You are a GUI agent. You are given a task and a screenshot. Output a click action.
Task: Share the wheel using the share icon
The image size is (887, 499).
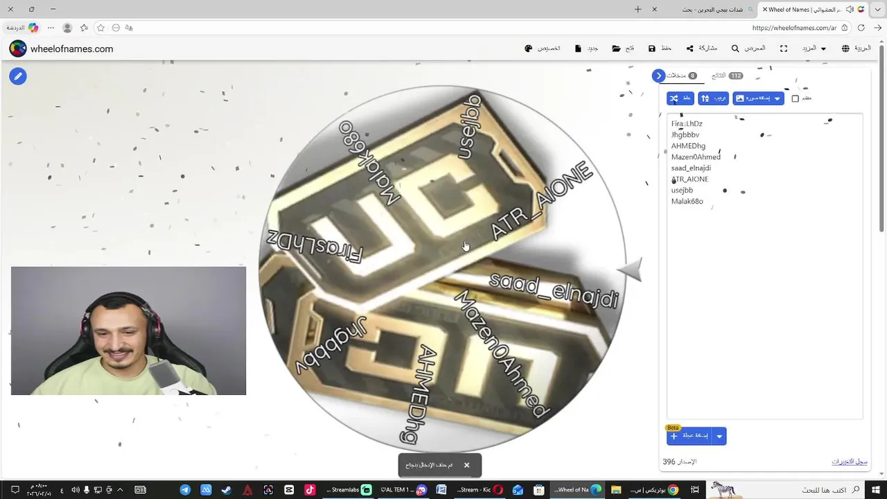(x=701, y=49)
